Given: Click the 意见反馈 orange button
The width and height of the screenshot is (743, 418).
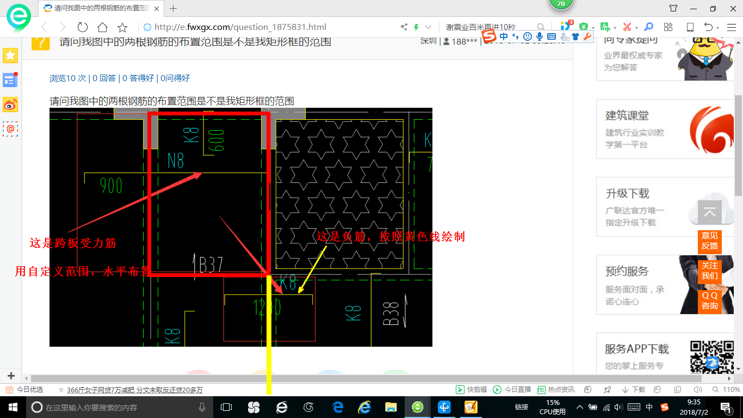Looking at the screenshot, I should (x=709, y=241).
